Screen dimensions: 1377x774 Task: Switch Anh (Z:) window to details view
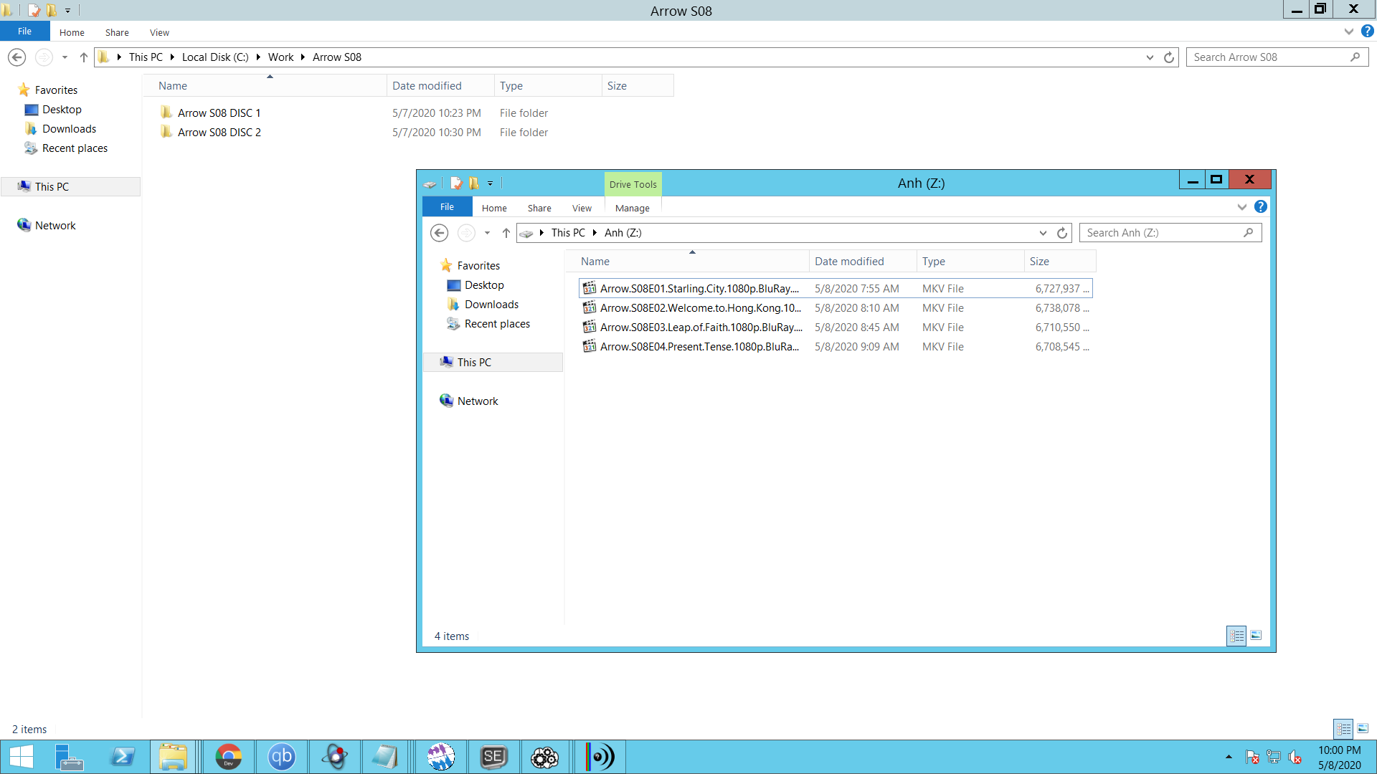coord(1236,636)
